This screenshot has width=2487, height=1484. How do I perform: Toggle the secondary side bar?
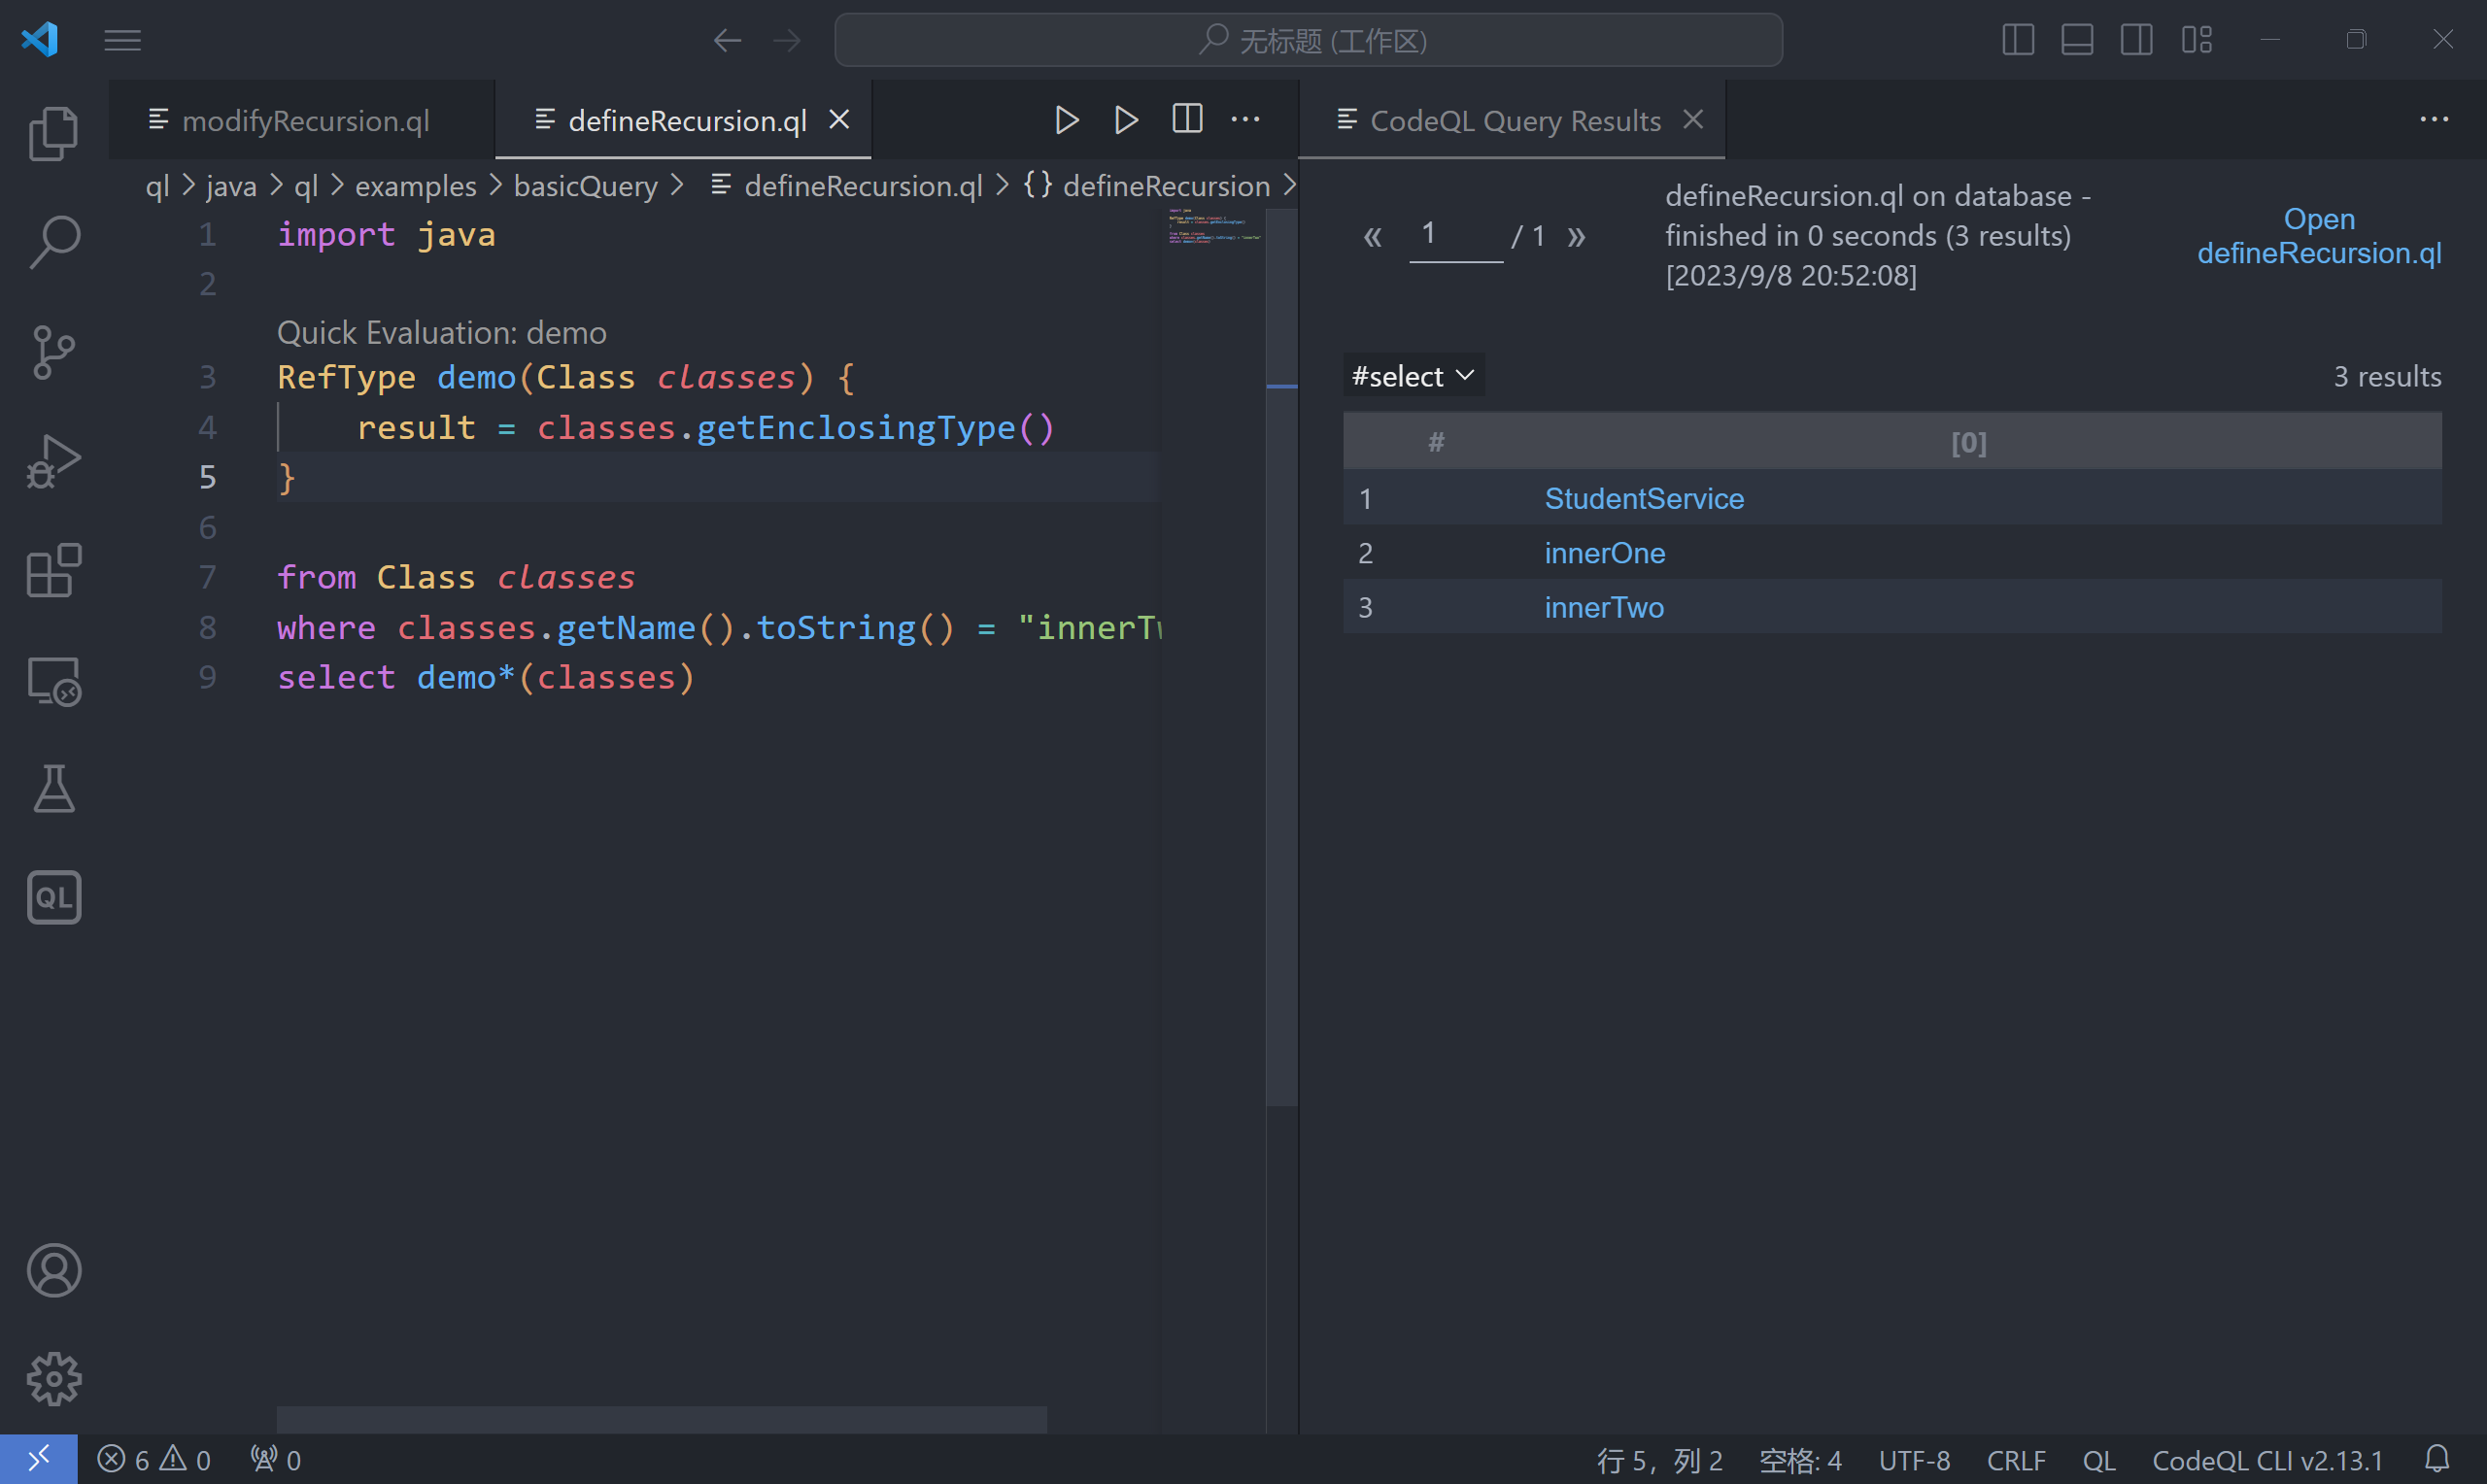2137,40
